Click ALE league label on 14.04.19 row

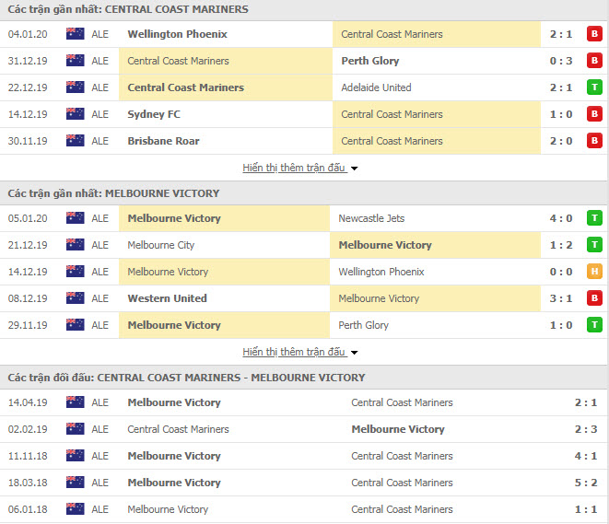tap(100, 402)
